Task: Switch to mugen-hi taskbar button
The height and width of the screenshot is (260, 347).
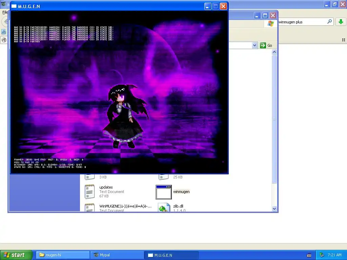Action: 63,255
